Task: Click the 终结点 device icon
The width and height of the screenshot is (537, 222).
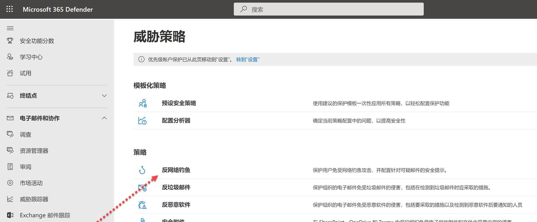Action: 10,96
